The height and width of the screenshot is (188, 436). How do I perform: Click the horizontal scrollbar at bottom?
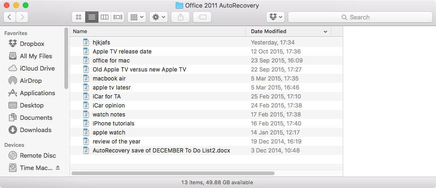coord(173,173)
